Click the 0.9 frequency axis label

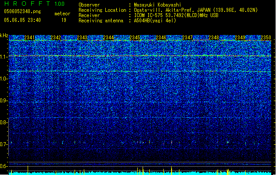[x=4, y=101]
